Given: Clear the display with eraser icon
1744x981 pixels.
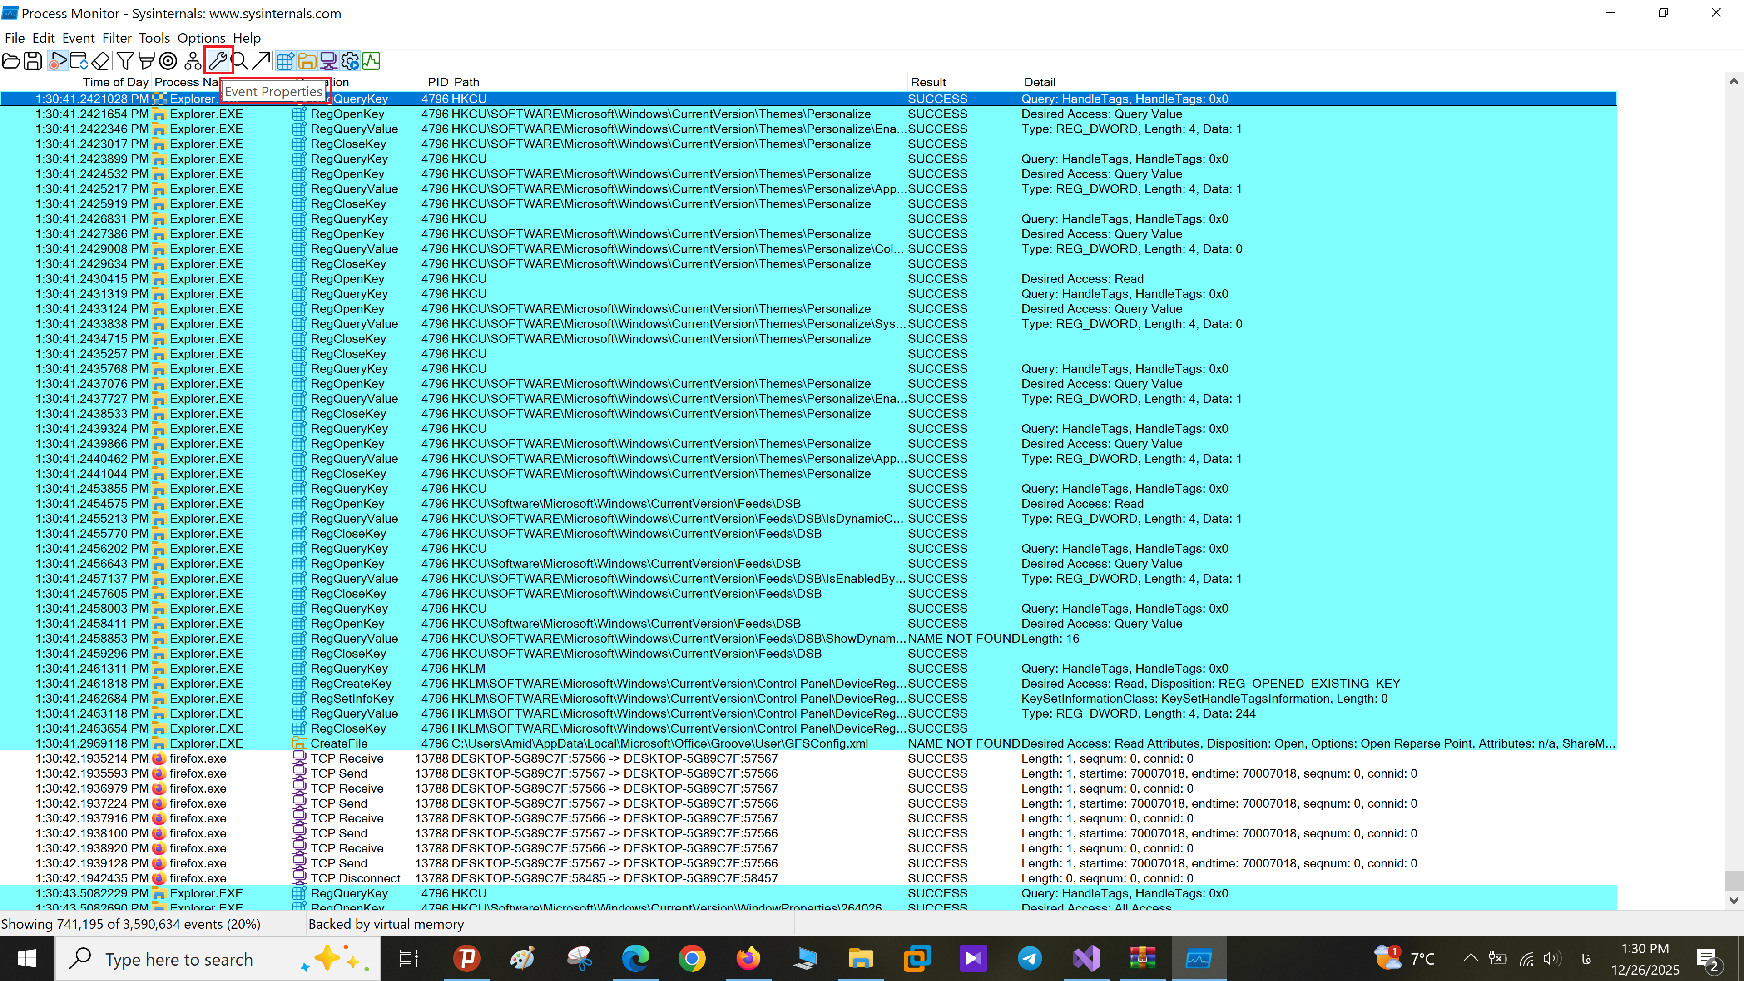Looking at the screenshot, I should coord(100,61).
